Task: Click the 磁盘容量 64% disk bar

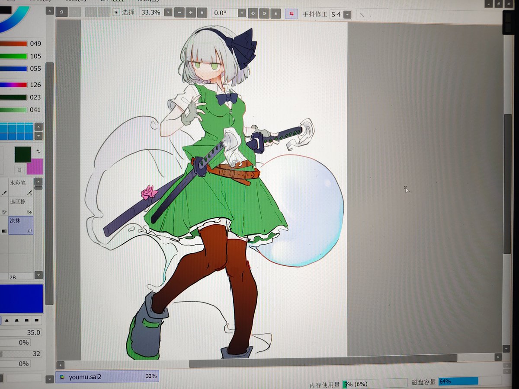Action: (x=470, y=381)
